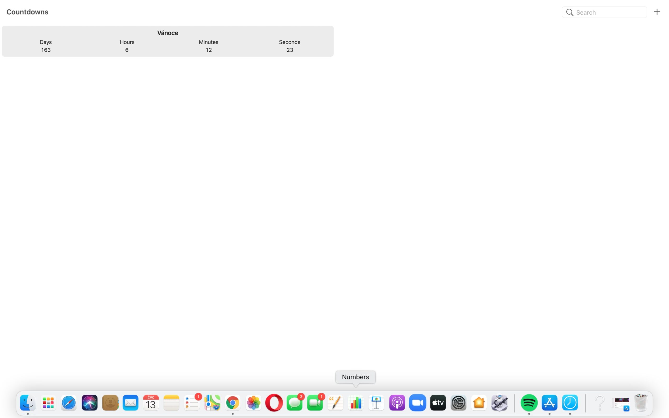Open Google Chrome in the Dock
Viewport: 669px width, 418px height.
tap(233, 403)
